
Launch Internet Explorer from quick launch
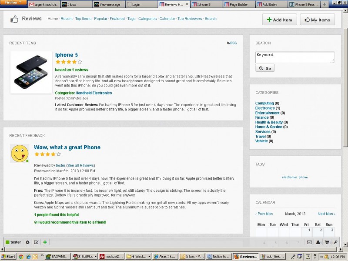[x=28, y=257]
